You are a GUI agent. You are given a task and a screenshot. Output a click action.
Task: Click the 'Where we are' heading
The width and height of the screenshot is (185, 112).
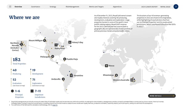(x=24, y=17)
